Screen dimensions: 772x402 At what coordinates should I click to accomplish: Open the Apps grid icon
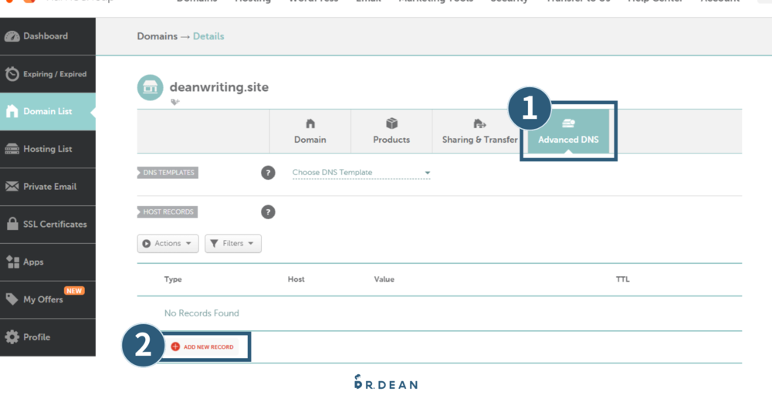[12, 262]
